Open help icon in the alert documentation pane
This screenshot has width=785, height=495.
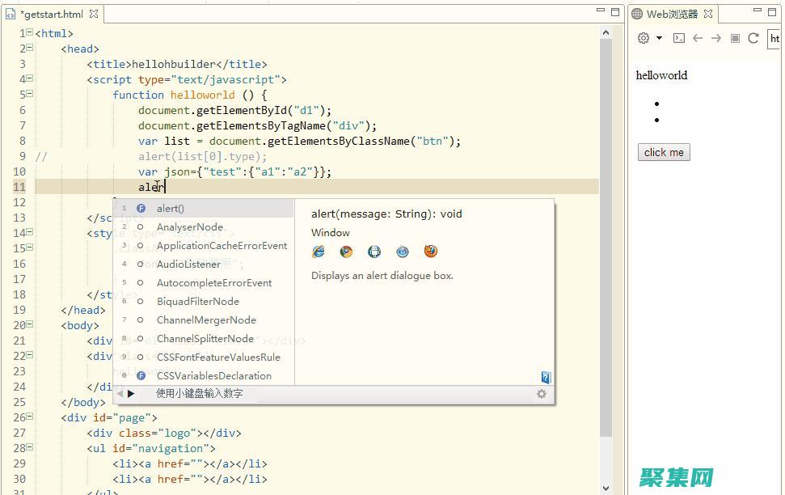[546, 377]
